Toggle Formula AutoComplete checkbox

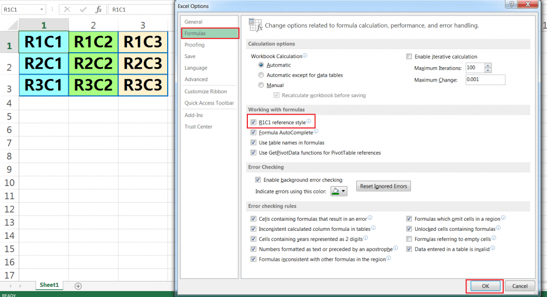253,133
